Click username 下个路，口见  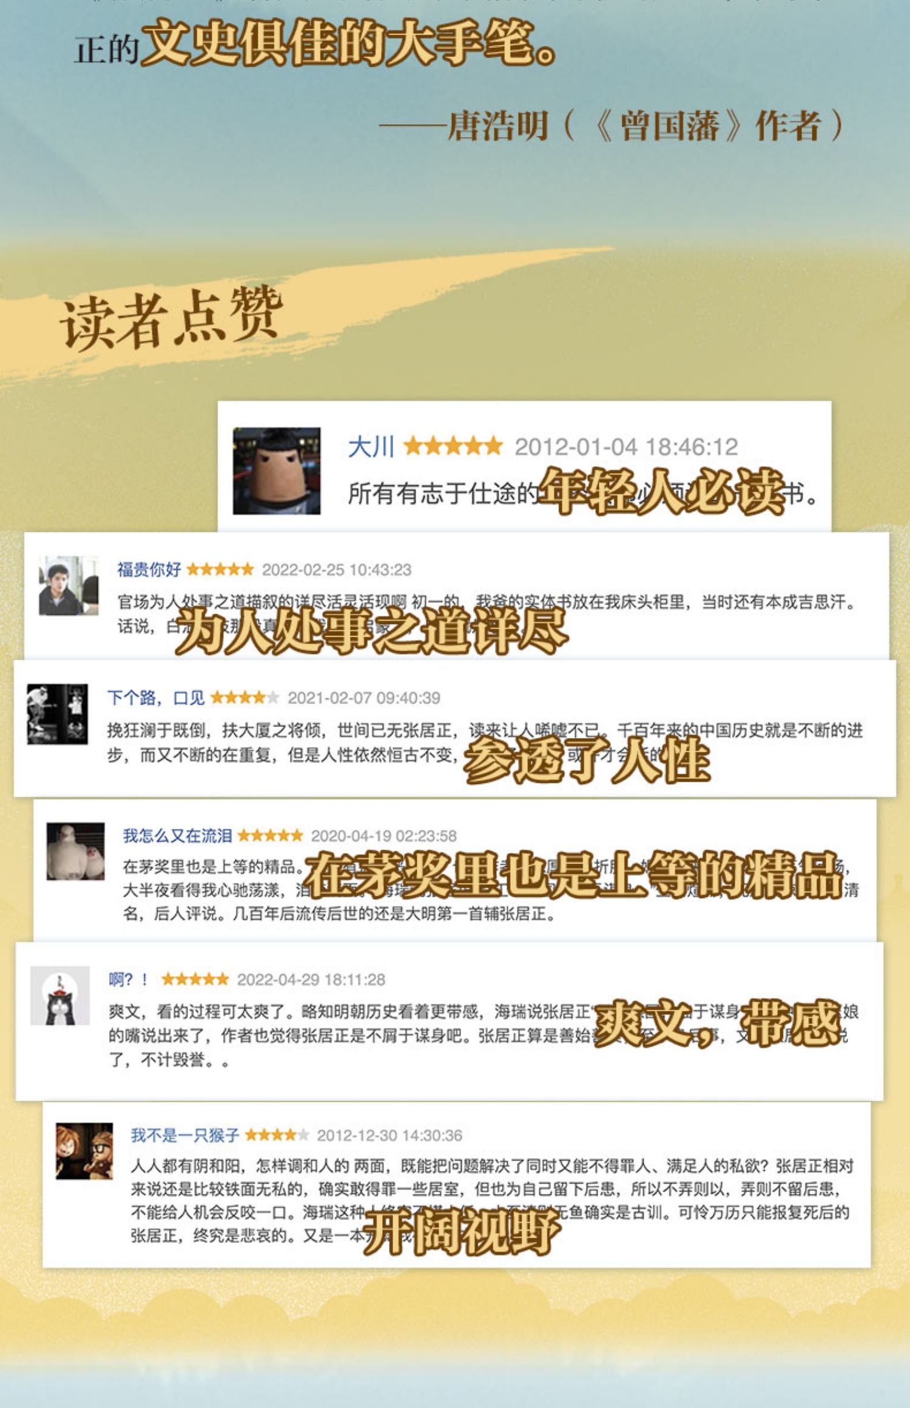pos(156,698)
